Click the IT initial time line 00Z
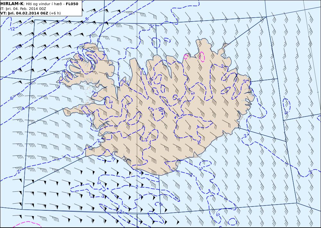The image size is (321, 228). pos(23,9)
